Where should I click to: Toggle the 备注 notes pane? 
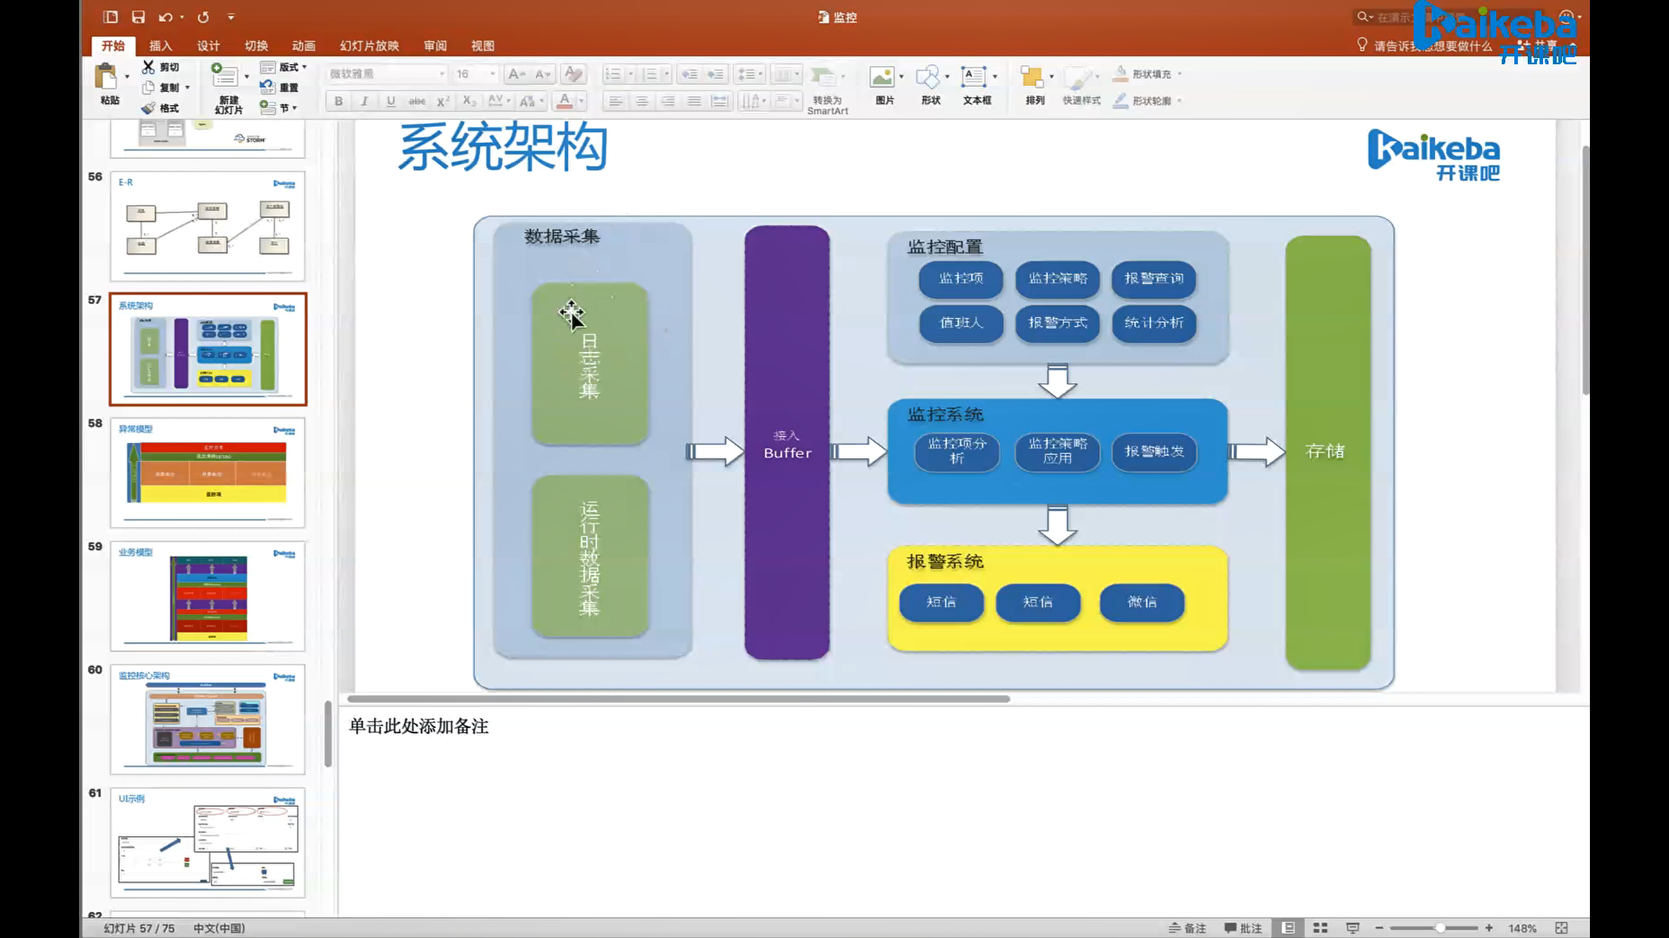click(x=1187, y=928)
